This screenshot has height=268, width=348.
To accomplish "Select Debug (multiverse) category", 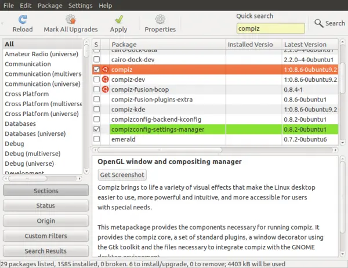I will click(42, 154).
